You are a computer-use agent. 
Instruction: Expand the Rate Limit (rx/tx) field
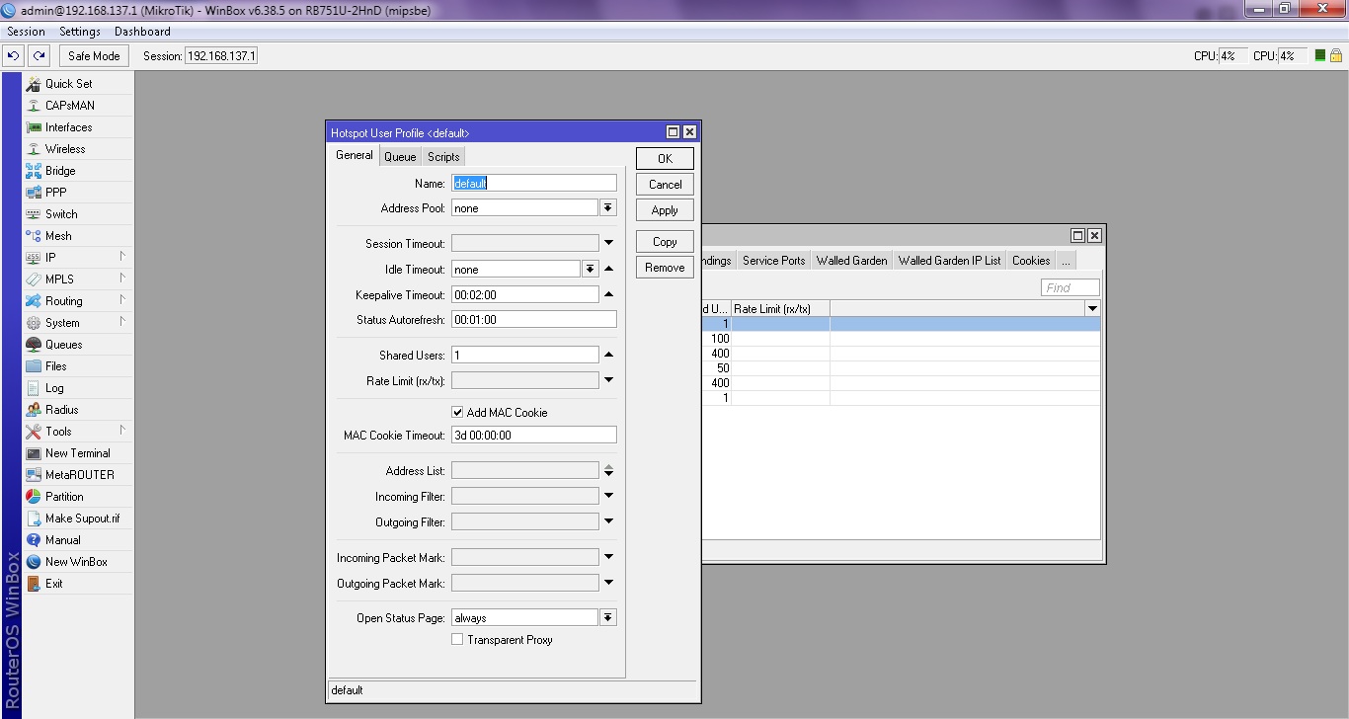point(609,380)
